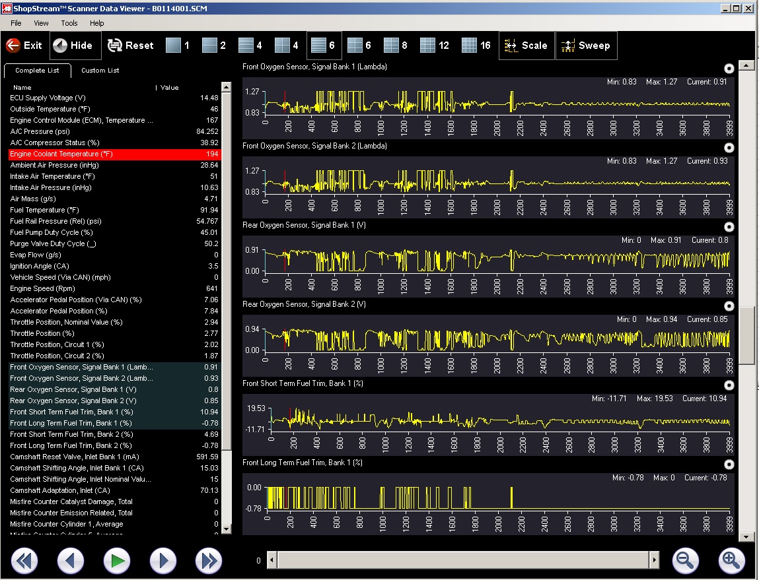The width and height of the screenshot is (759, 580).
Task: Open the Scale tool
Action: 526,46
